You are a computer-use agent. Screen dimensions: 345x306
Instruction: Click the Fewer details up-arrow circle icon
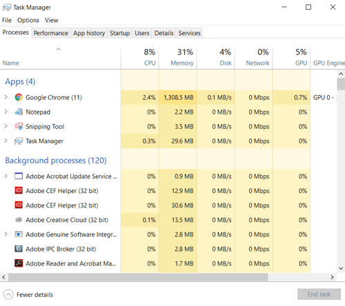8,294
